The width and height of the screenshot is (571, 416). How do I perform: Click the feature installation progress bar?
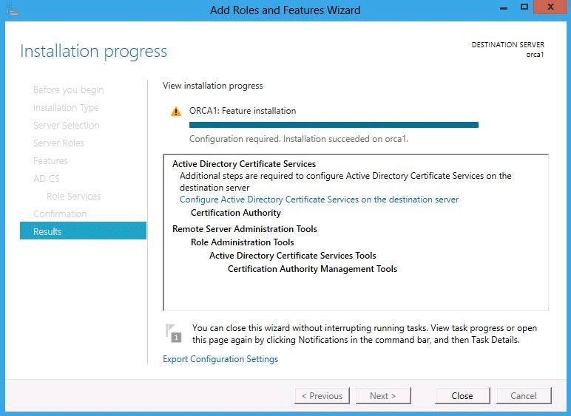pos(334,125)
